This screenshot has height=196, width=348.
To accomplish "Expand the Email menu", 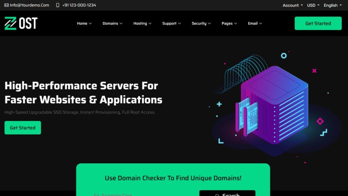I will pyautogui.click(x=255, y=23).
